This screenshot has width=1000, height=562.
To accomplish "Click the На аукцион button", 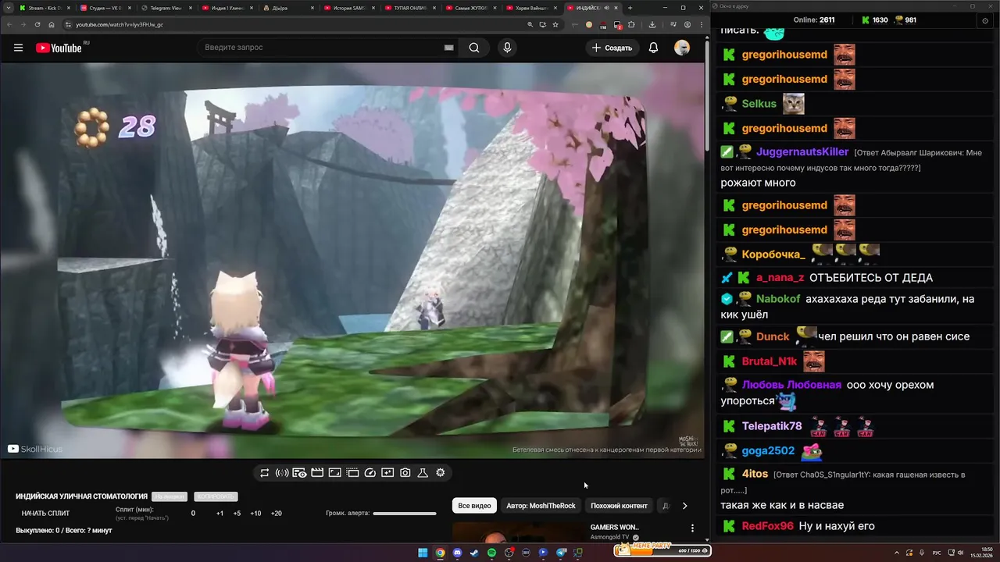I will click(170, 496).
